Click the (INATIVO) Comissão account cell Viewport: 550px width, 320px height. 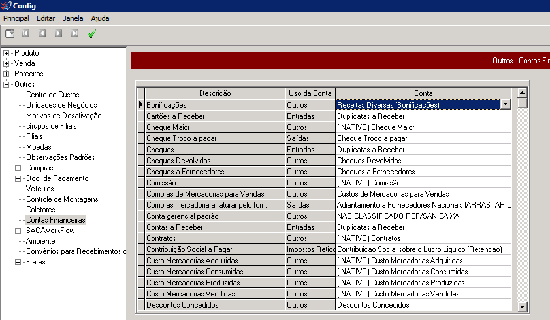tap(423, 183)
